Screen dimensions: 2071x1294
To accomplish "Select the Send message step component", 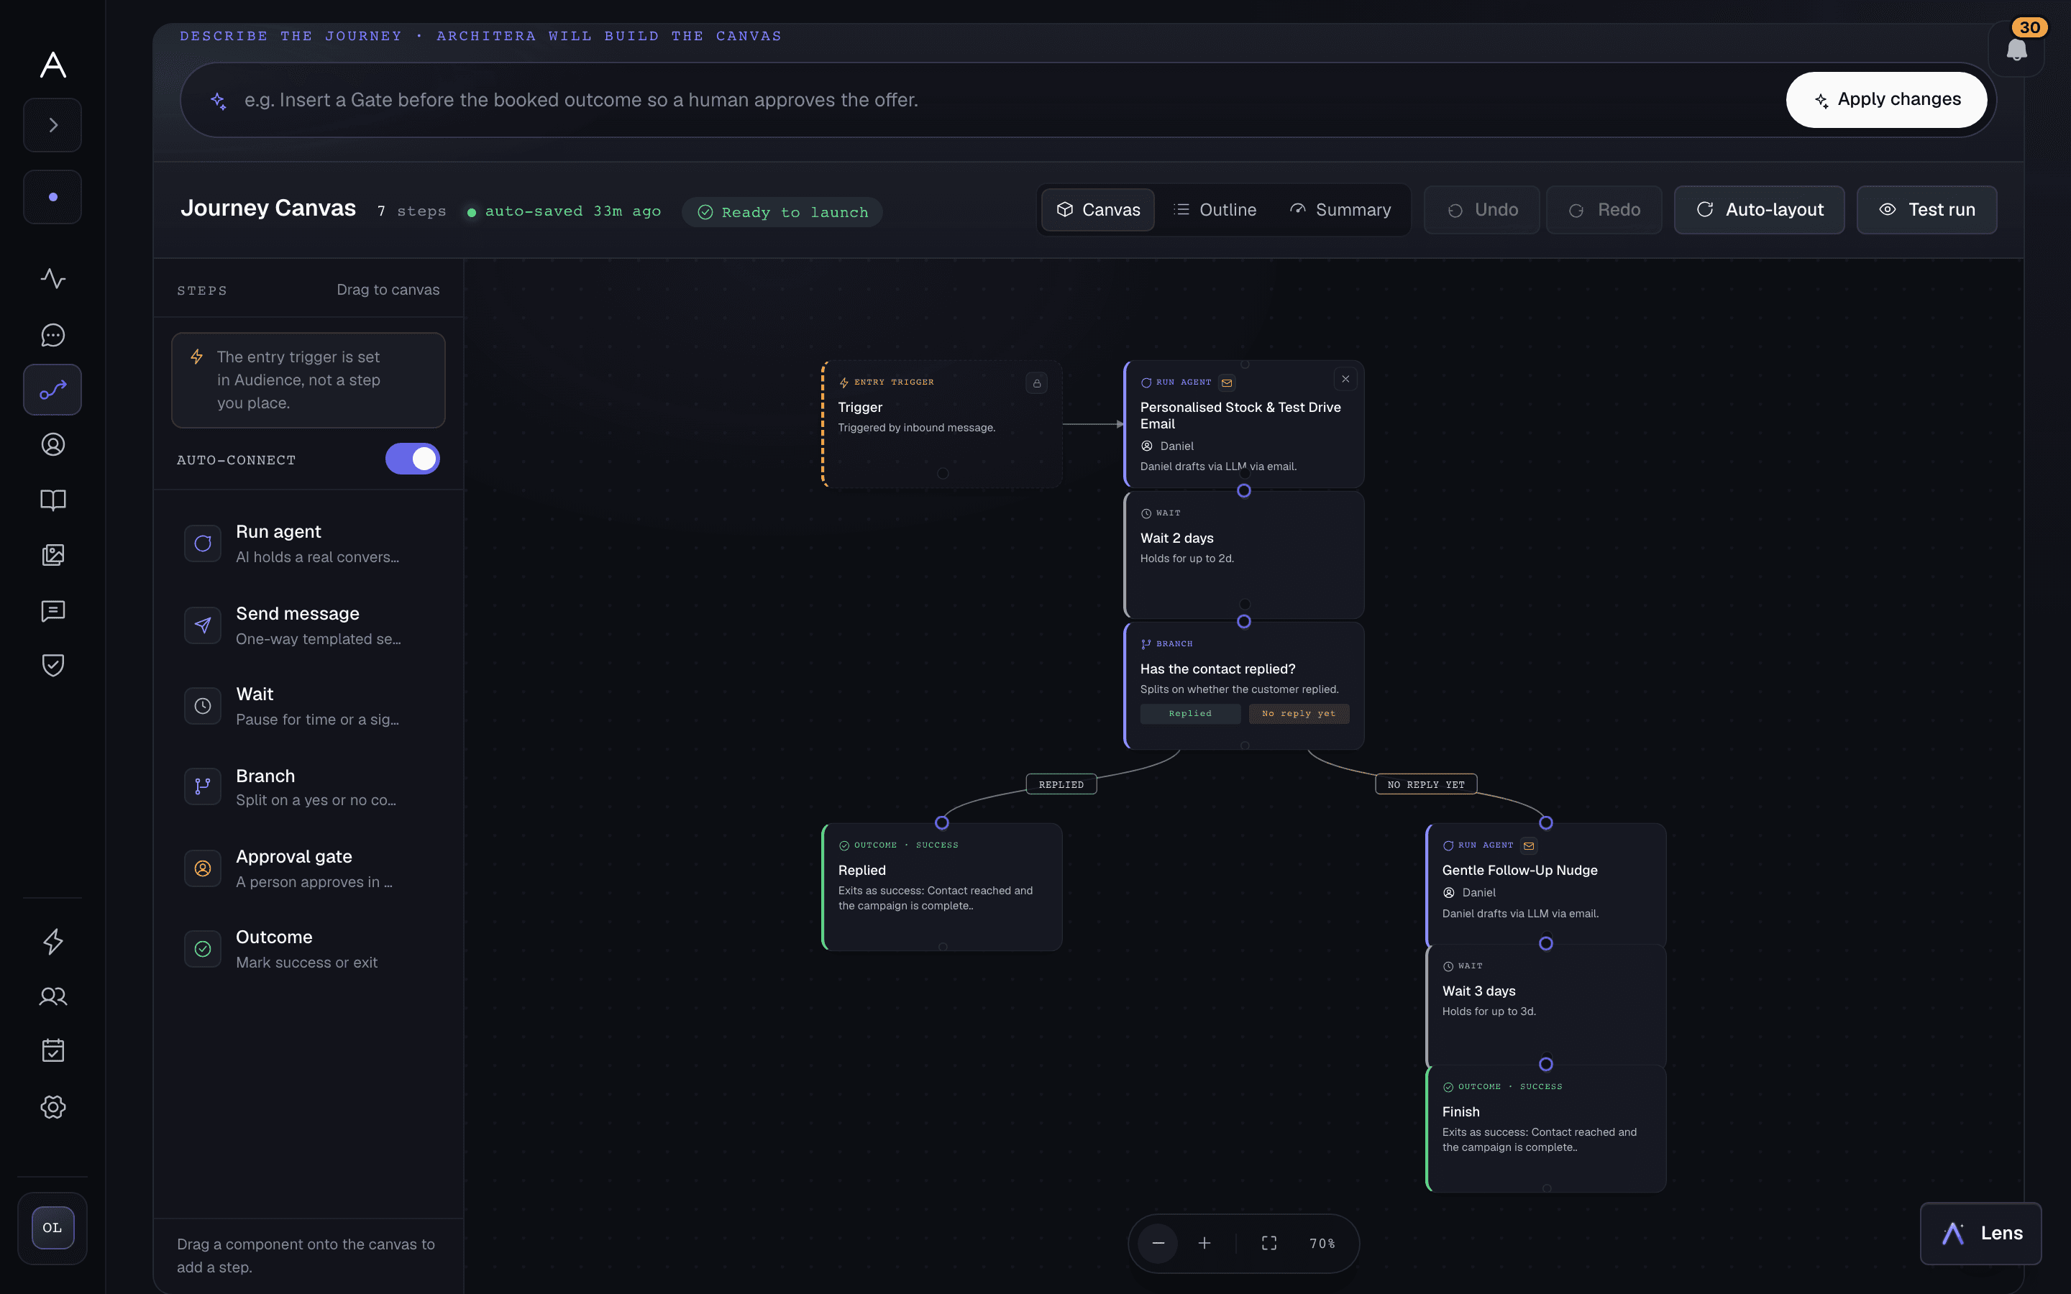I will pos(309,625).
